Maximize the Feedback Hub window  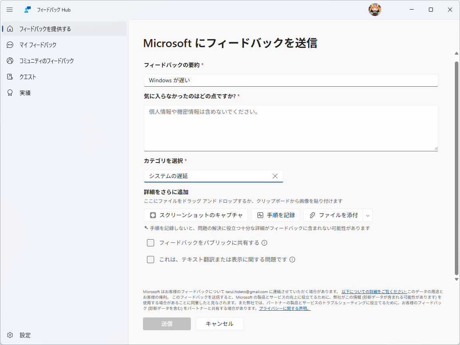pos(431,10)
